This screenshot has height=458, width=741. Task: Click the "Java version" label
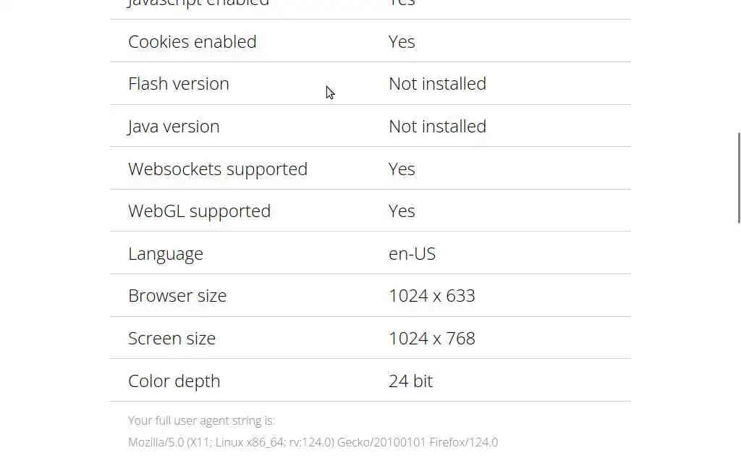(x=174, y=127)
